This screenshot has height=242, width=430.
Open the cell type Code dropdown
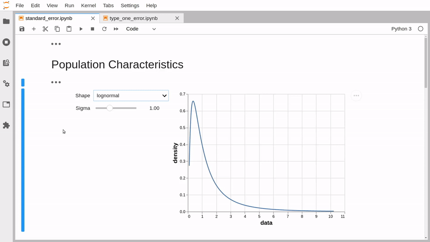coord(141,29)
